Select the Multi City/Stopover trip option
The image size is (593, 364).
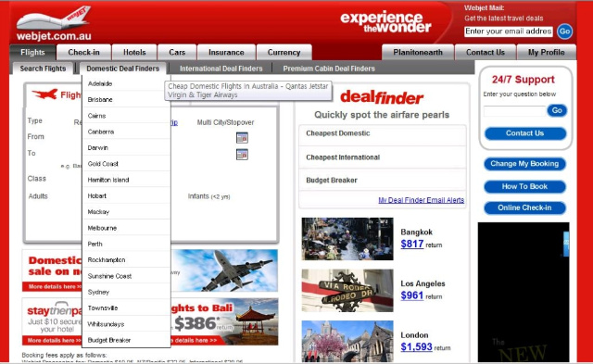(x=225, y=122)
